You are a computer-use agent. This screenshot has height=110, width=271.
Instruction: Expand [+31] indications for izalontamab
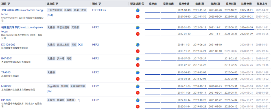click(50, 15)
